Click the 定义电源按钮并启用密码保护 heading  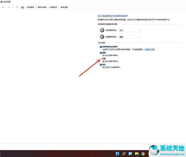pos(113,16)
